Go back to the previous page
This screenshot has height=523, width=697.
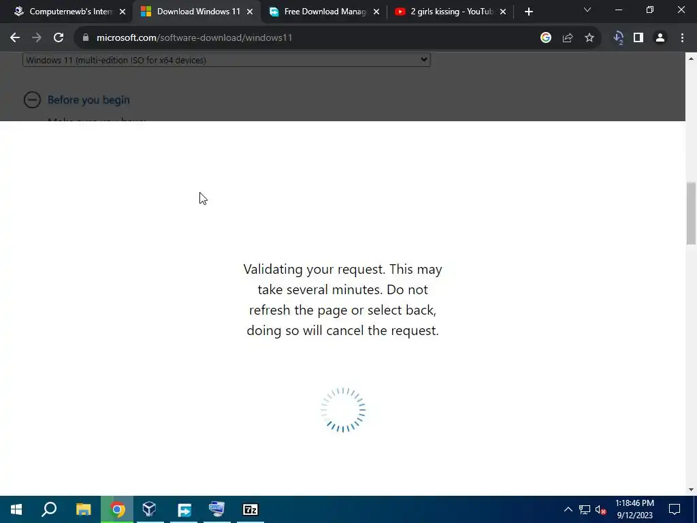click(15, 38)
